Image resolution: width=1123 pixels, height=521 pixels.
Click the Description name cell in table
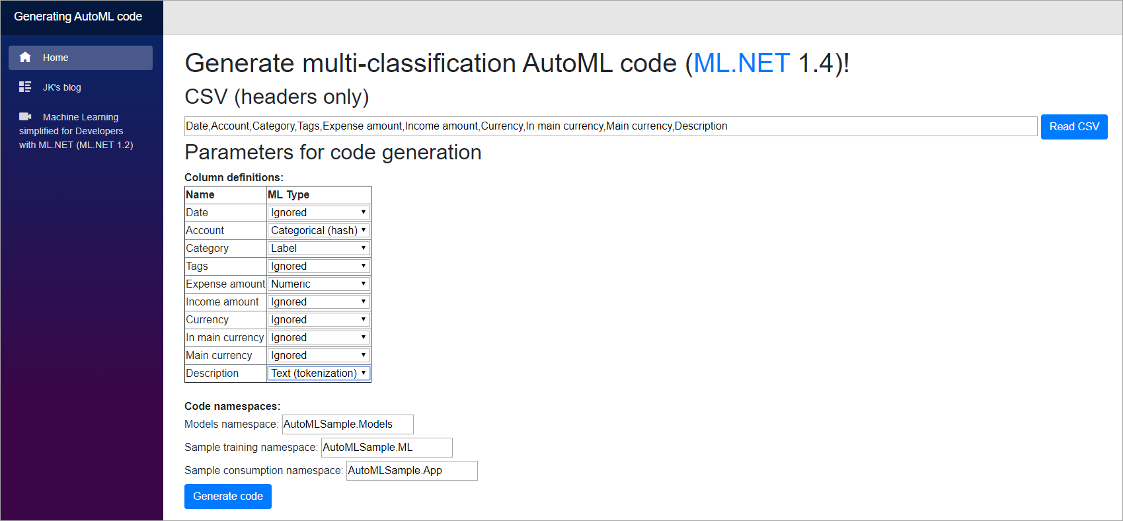pos(225,373)
